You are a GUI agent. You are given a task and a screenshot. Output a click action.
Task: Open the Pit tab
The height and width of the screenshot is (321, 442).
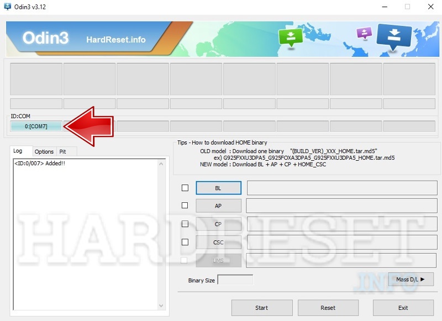click(62, 151)
